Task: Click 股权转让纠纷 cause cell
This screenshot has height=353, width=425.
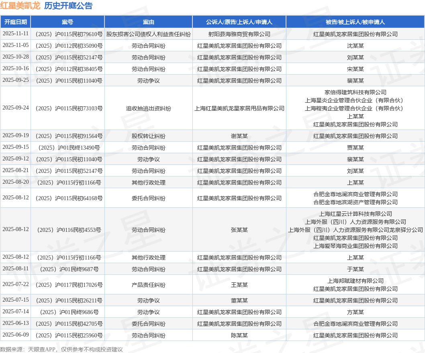Action: tap(149, 136)
